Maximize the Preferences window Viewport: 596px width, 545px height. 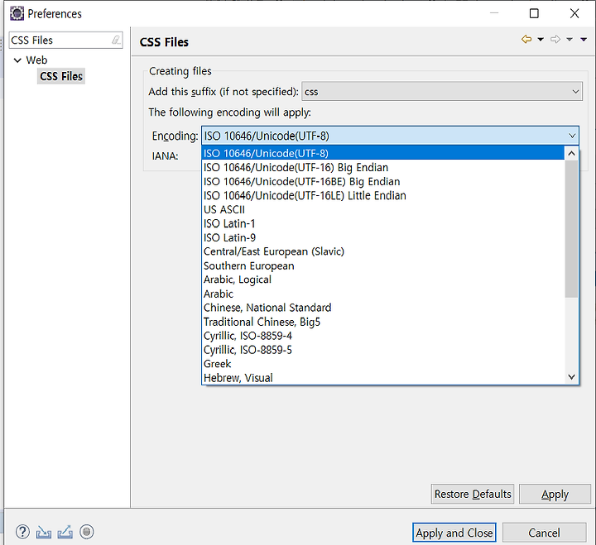pyautogui.click(x=534, y=14)
